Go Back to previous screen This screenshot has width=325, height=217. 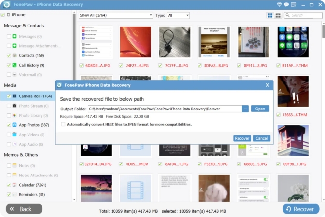point(24,209)
